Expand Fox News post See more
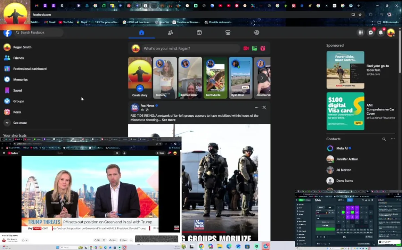Screen dimensions: 402x250 coord(169,120)
